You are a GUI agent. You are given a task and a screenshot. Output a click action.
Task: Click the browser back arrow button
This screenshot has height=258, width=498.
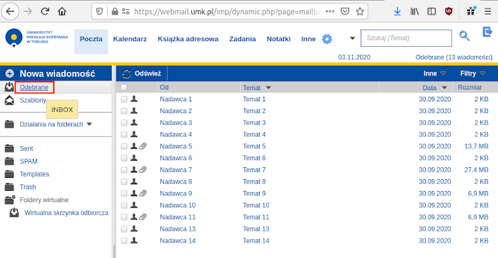(x=10, y=11)
